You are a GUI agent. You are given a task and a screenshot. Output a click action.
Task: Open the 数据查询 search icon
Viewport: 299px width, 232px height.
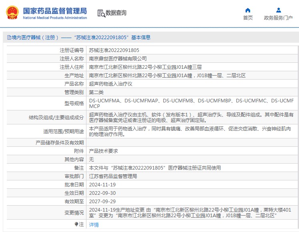101,13
